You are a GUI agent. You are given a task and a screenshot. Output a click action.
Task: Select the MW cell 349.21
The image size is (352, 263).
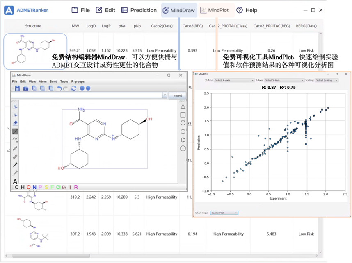click(x=75, y=51)
